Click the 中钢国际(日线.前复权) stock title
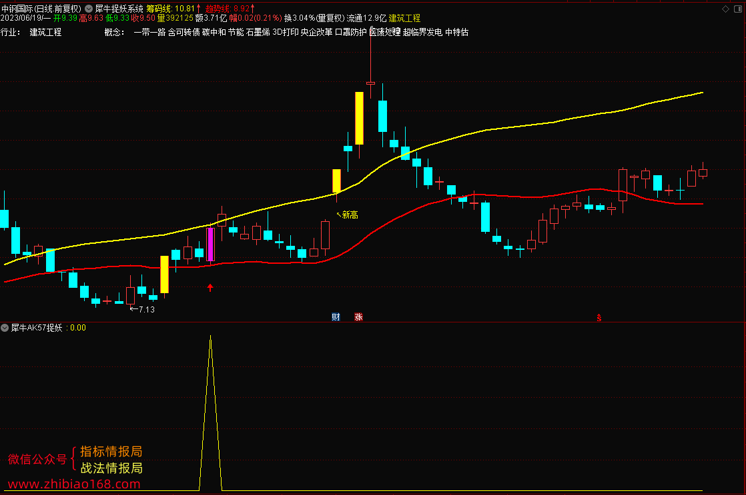746x495 pixels. point(41,9)
